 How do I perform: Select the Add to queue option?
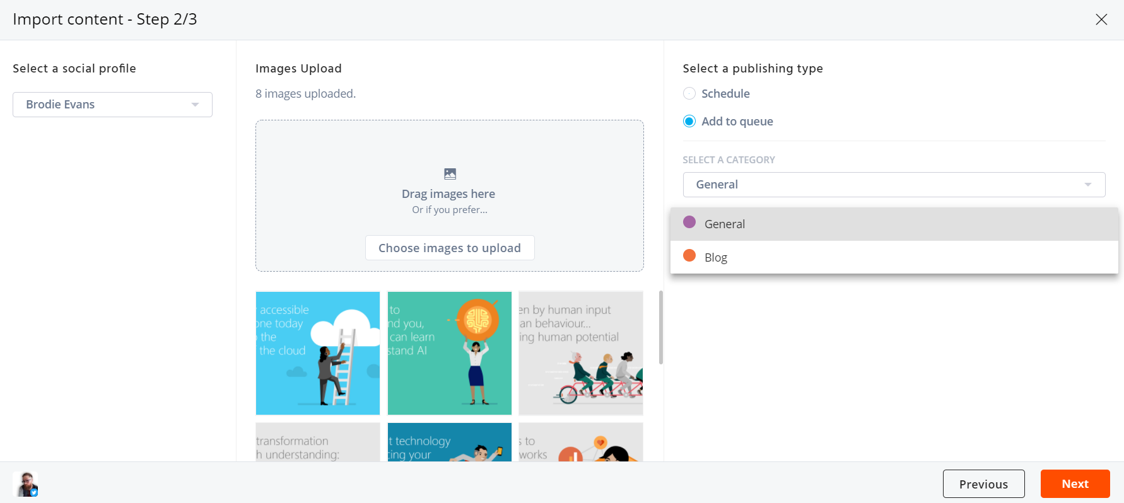click(689, 122)
